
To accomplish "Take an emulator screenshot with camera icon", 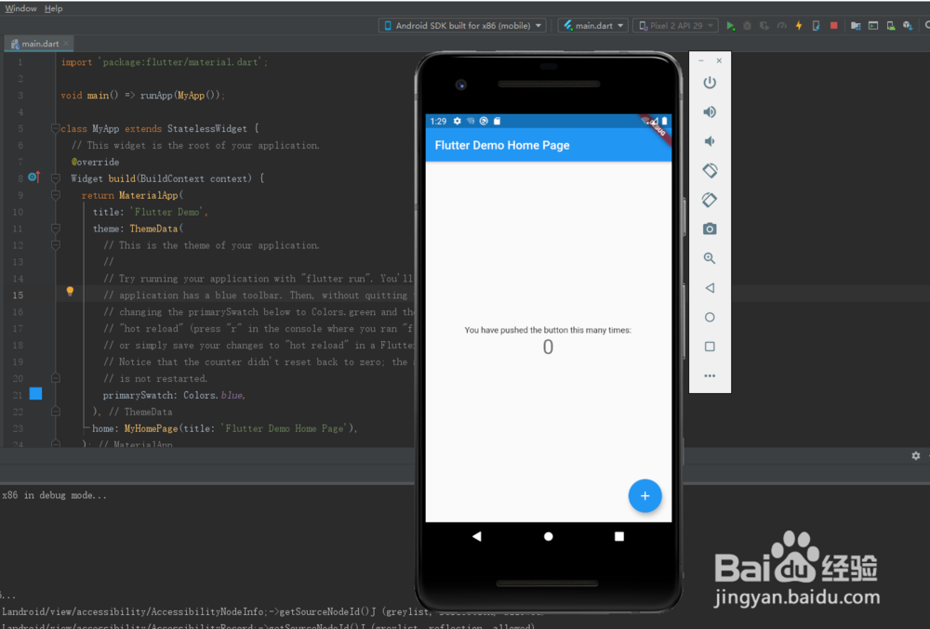I will [710, 229].
